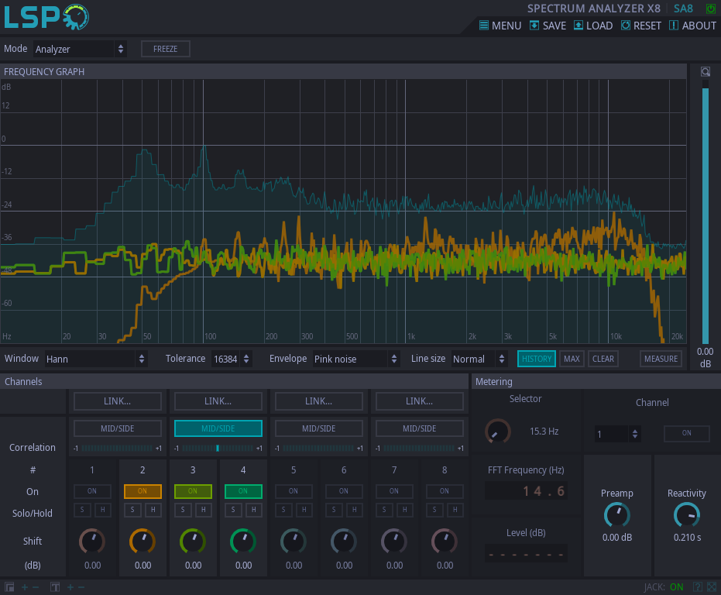
Task: Hold channel 4 with its H button
Action: [x=254, y=510]
